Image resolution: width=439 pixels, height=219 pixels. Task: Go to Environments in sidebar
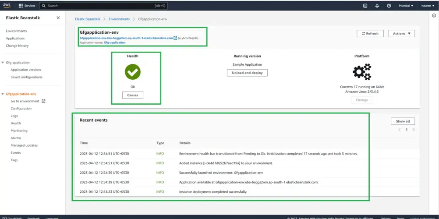[x=16, y=31]
